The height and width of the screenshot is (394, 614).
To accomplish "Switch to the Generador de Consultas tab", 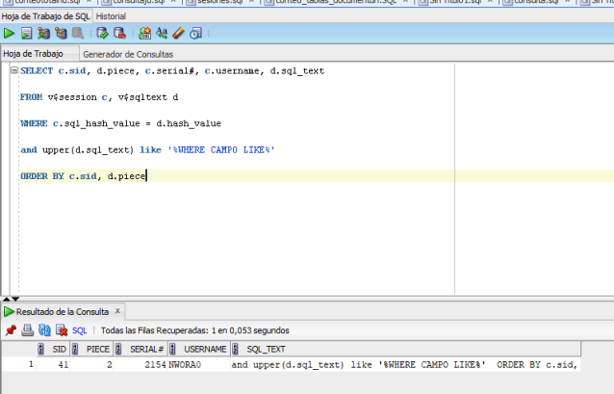I will (127, 55).
